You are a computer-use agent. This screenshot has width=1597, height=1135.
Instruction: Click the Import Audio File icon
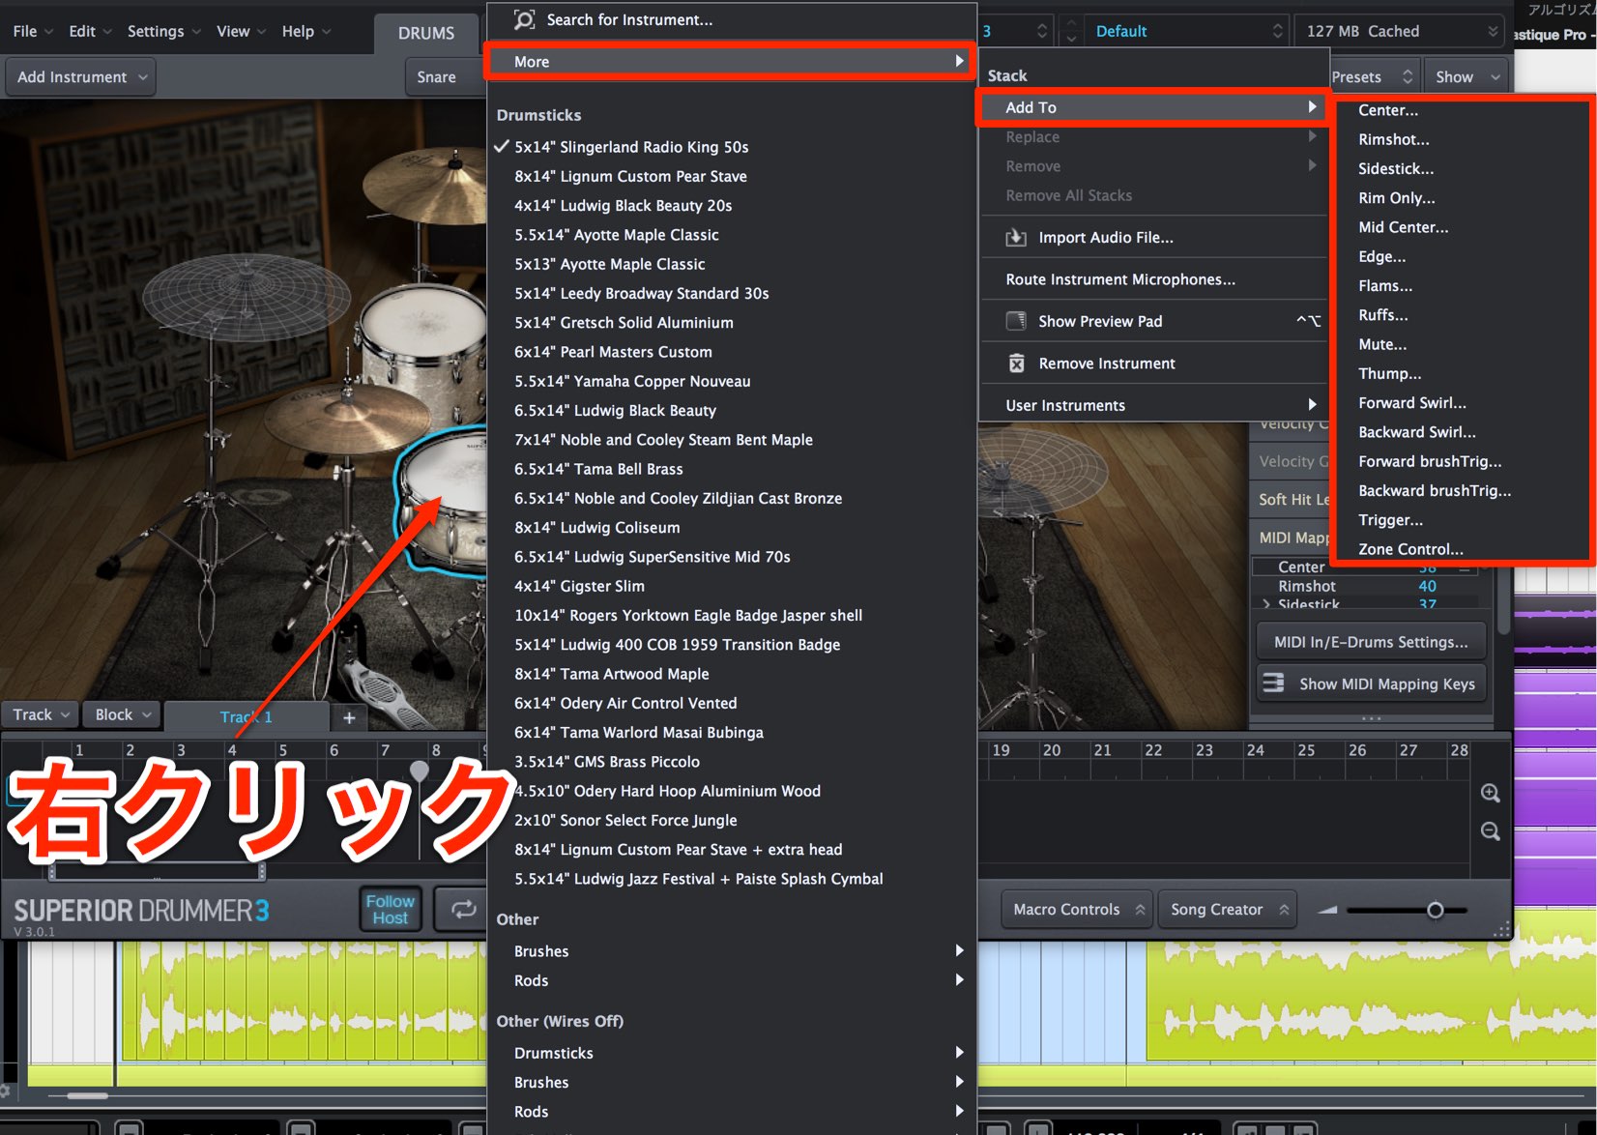click(1016, 237)
